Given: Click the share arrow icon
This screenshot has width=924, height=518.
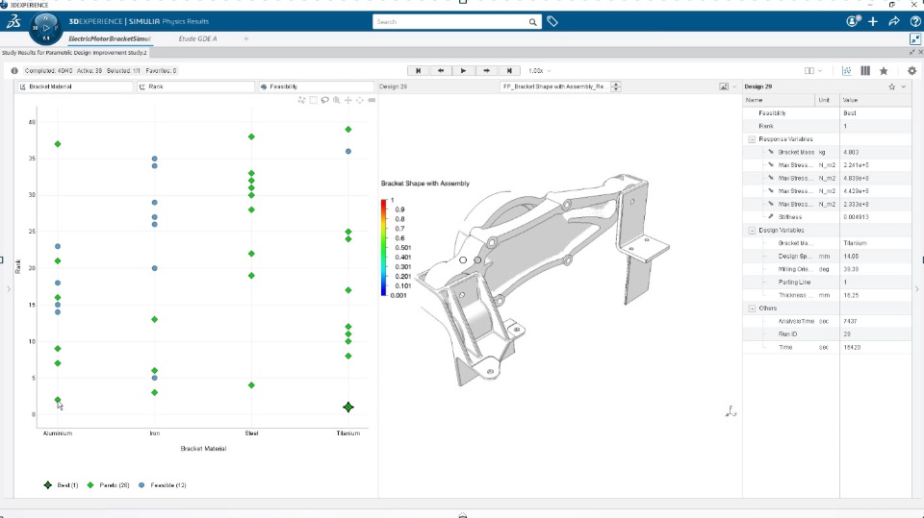Looking at the screenshot, I should click(x=894, y=21).
